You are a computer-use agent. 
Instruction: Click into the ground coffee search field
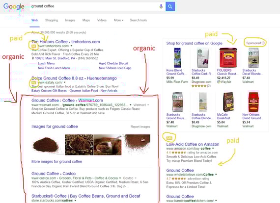tap(94, 6)
